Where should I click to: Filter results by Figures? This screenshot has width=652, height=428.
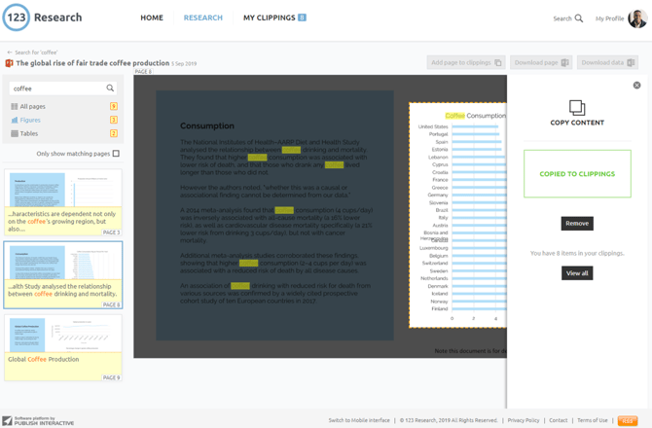coord(30,120)
